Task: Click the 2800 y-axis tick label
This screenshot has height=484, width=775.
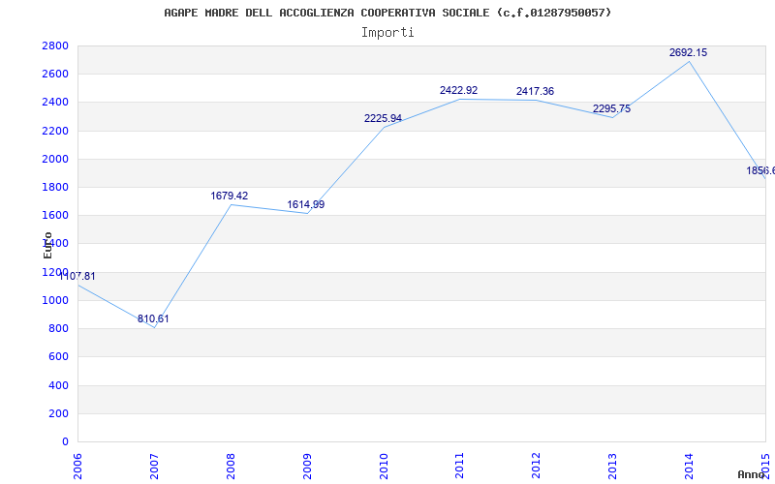Action: [x=55, y=45]
